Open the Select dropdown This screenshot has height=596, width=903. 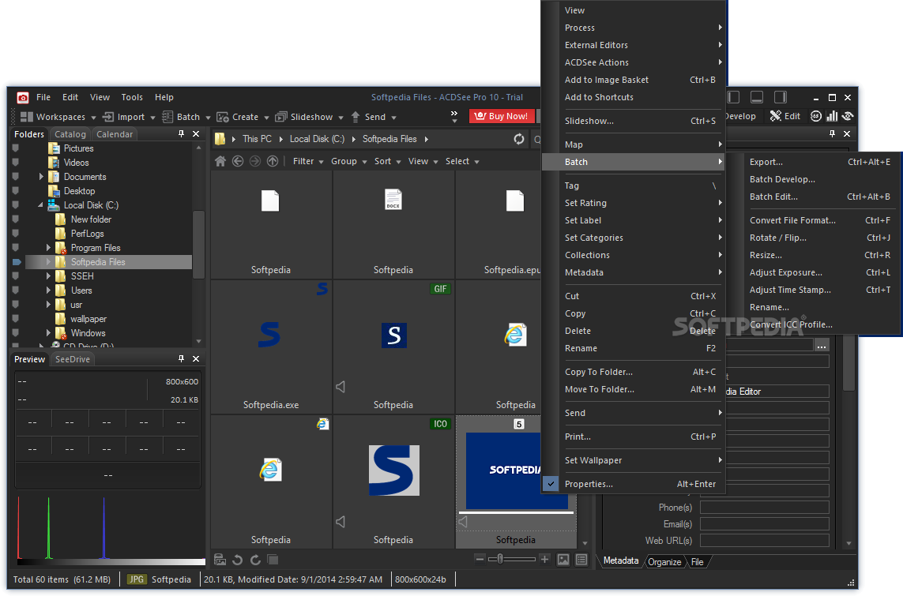point(462,161)
